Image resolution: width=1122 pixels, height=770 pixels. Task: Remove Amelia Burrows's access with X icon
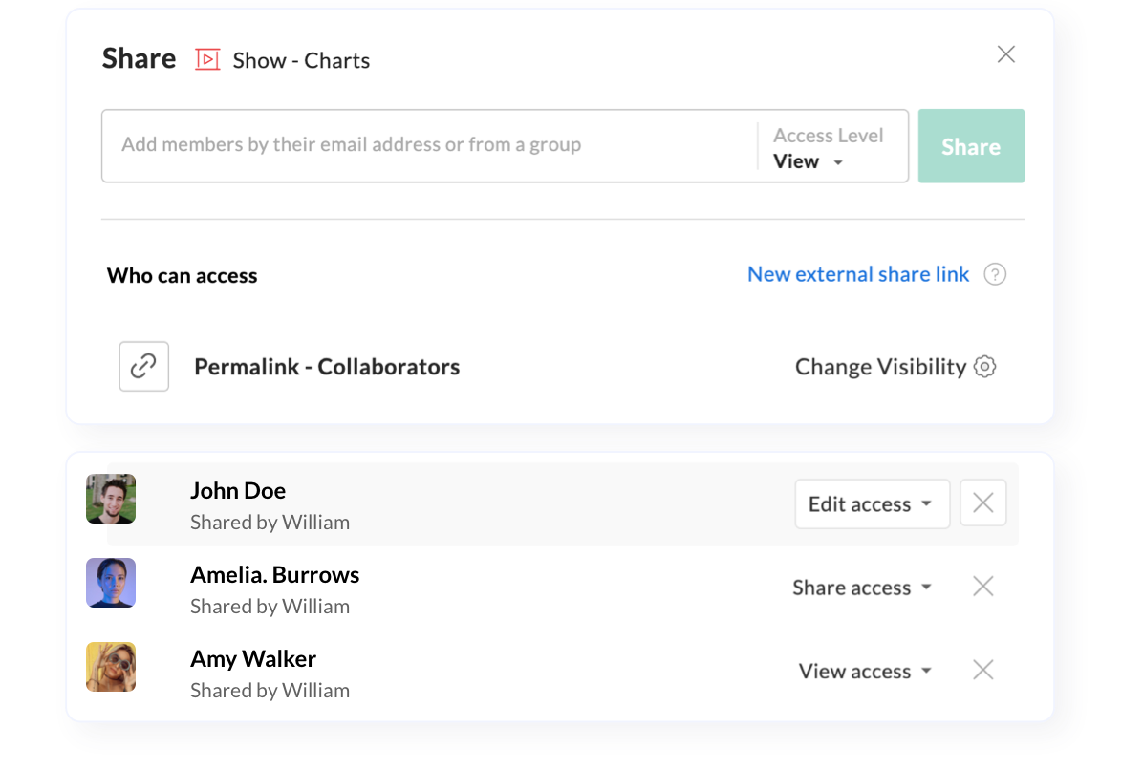(x=982, y=587)
